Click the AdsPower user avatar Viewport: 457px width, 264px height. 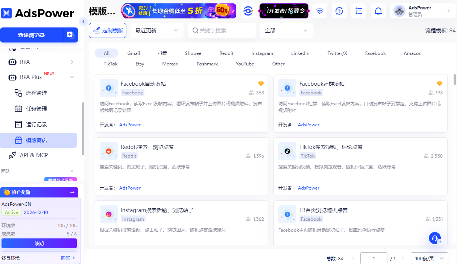coord(399,11)
